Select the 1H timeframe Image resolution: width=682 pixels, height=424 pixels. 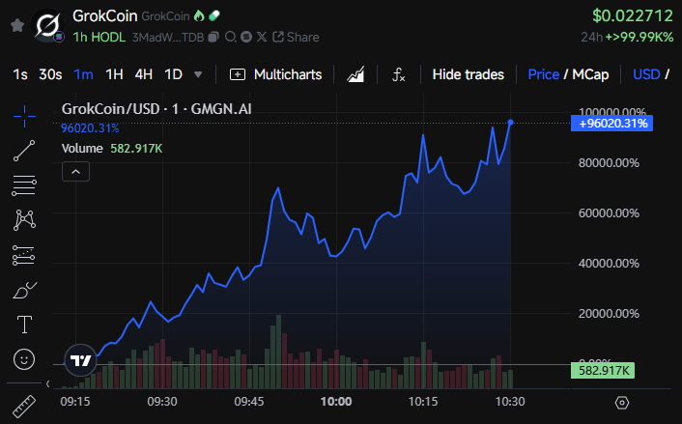(114, 74)
